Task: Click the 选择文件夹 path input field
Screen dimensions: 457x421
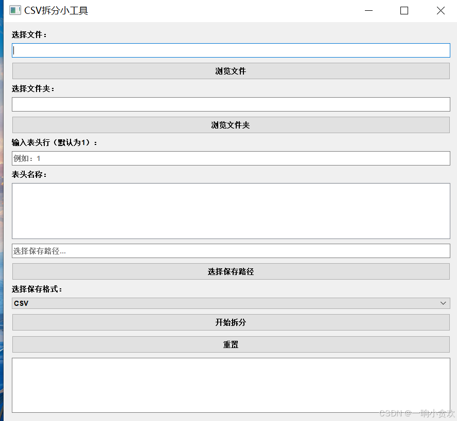Action: [231, 104]
